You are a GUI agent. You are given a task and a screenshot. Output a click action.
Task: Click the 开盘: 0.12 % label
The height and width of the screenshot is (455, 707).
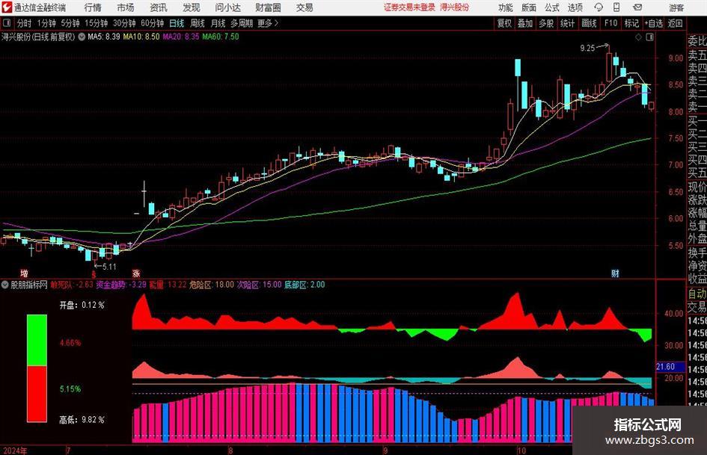[82, 305]
